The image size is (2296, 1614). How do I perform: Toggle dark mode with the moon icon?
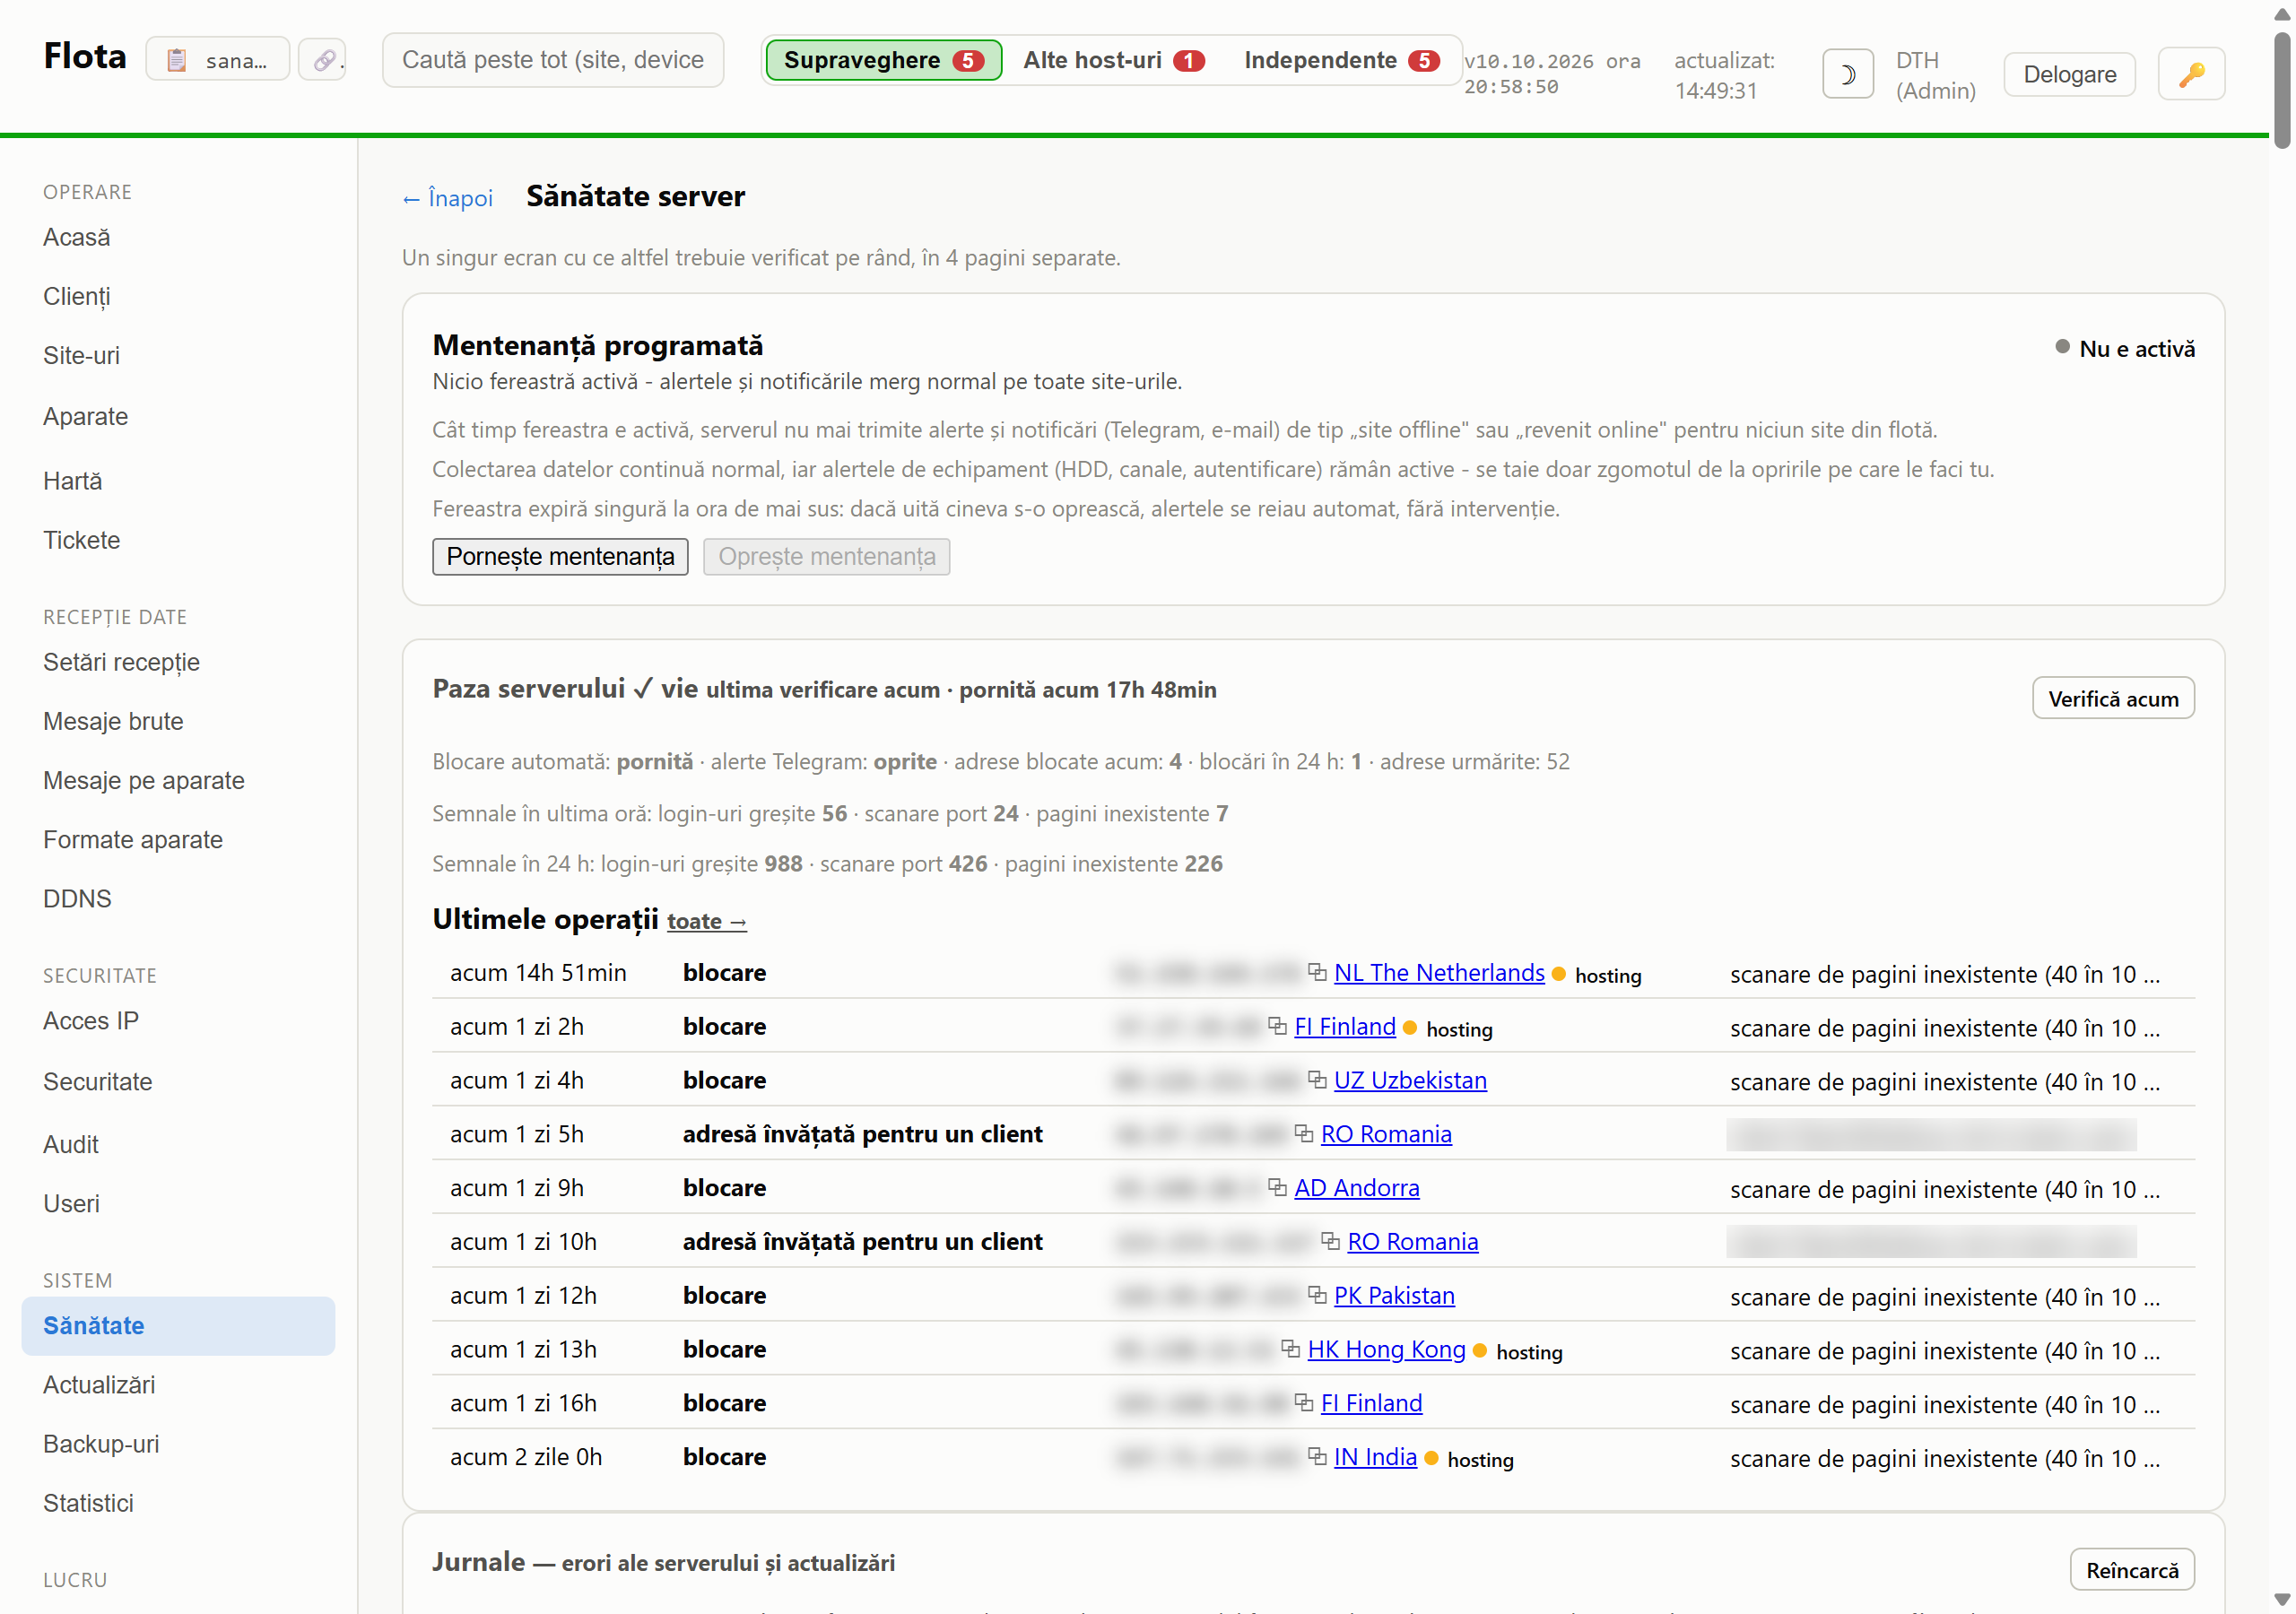(x=1847, y=74)
